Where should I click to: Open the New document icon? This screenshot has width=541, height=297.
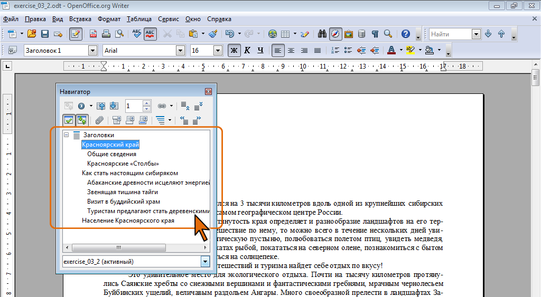tap(12, 34)
